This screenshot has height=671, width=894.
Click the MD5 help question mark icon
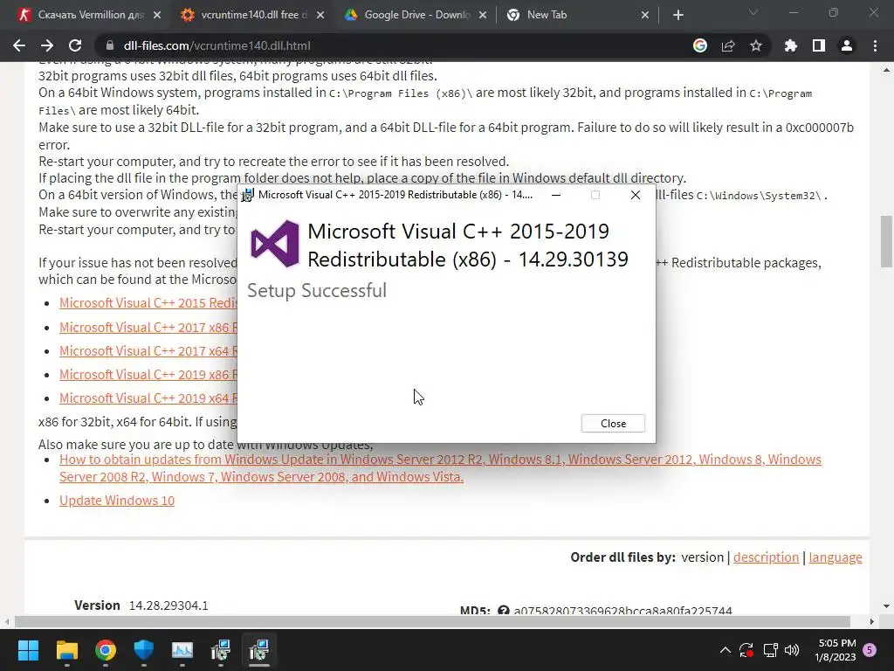pos(503,611)
